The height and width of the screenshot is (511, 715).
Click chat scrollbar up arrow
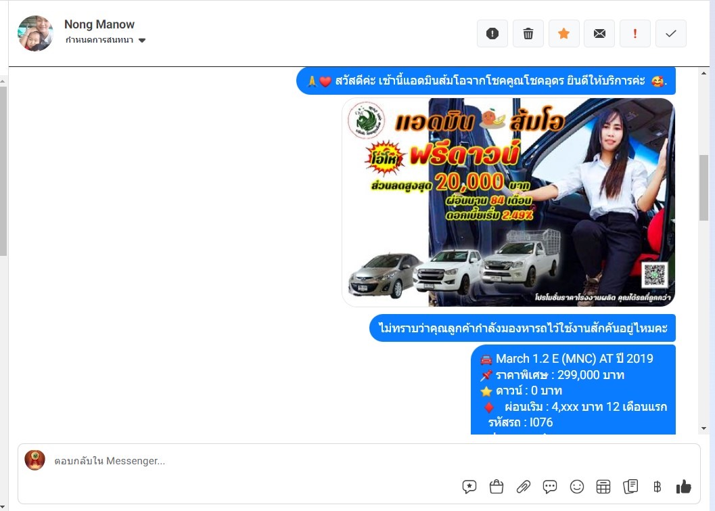704,73
